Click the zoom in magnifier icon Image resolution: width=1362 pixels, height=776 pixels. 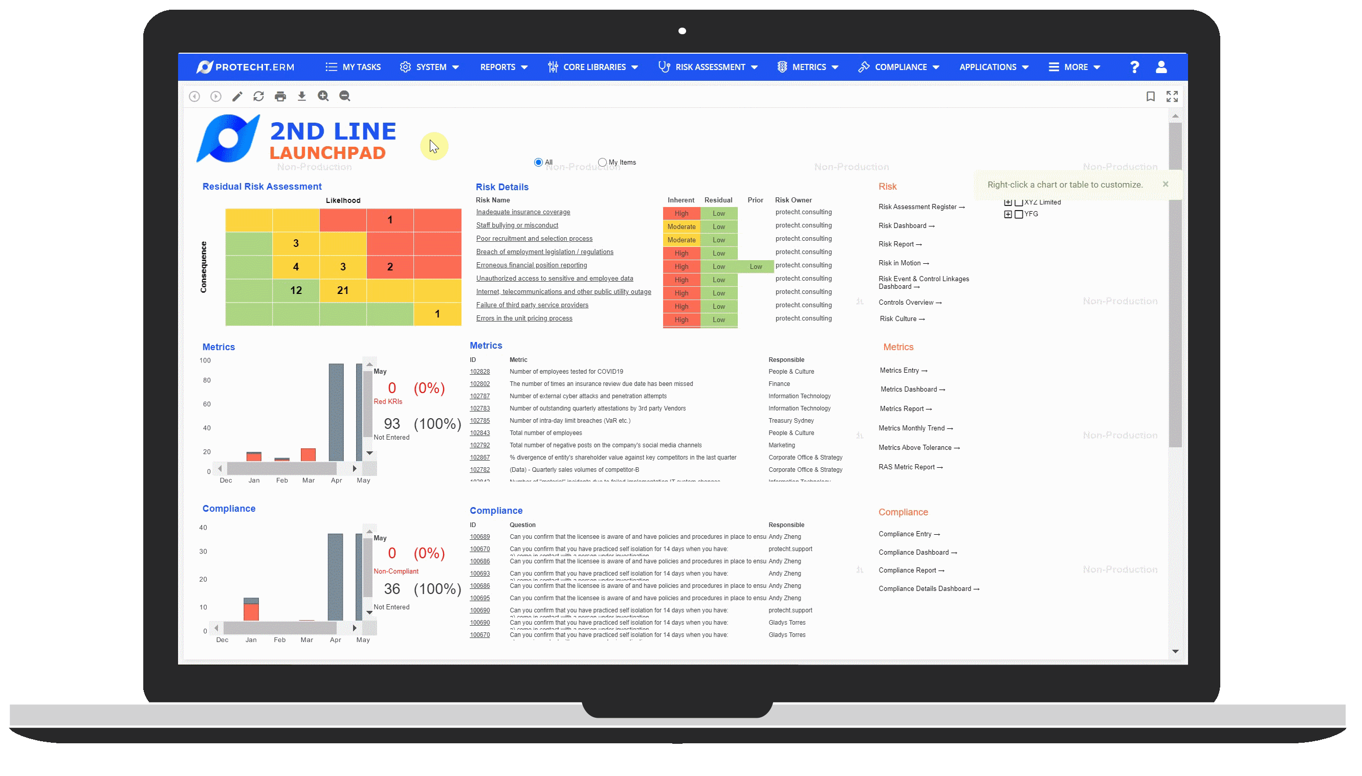[x=324, y=96]
